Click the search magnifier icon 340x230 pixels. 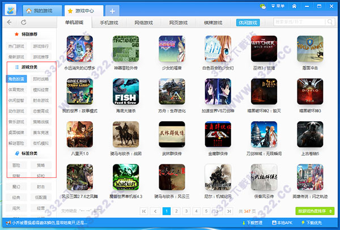(330, 22)
